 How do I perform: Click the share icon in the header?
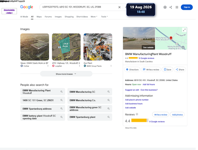tap(171, 7)
